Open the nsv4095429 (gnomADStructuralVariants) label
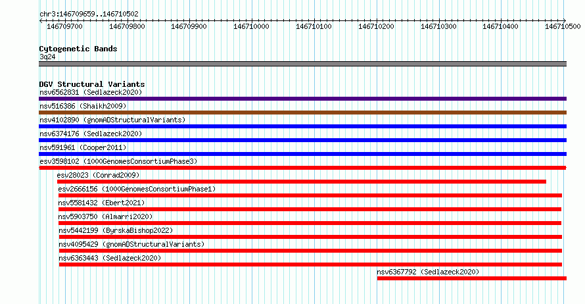This screenshot has height=304, width=585. pyautogui.click(x=131, y=244)
